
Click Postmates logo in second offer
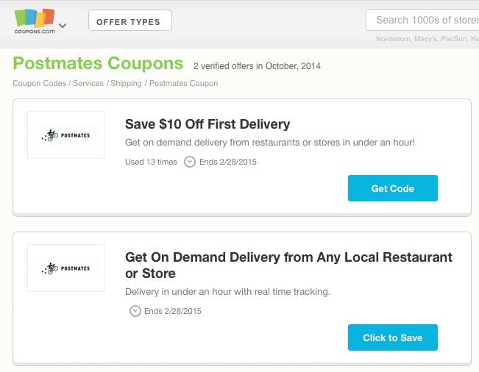(66, 268)
